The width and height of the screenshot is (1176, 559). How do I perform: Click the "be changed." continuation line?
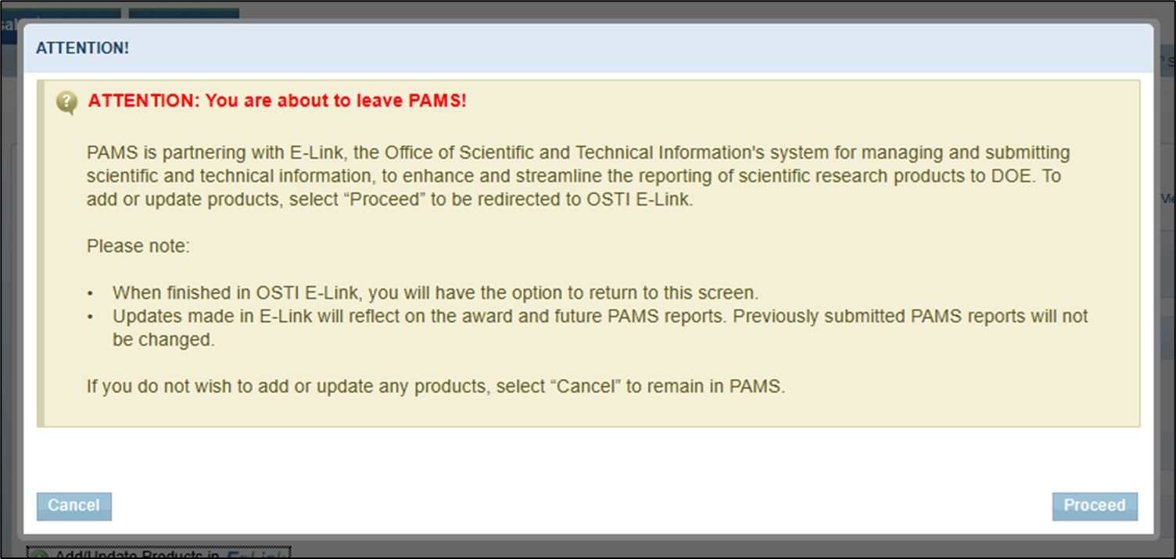[x=163, y=340]
